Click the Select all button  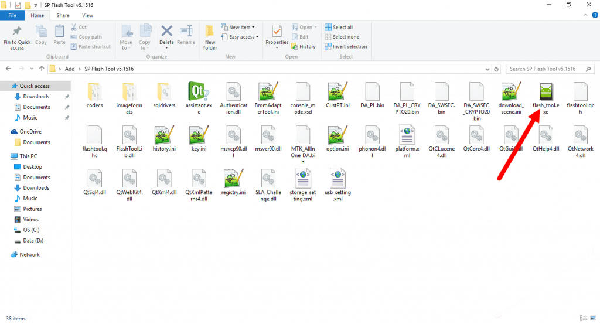339,27
